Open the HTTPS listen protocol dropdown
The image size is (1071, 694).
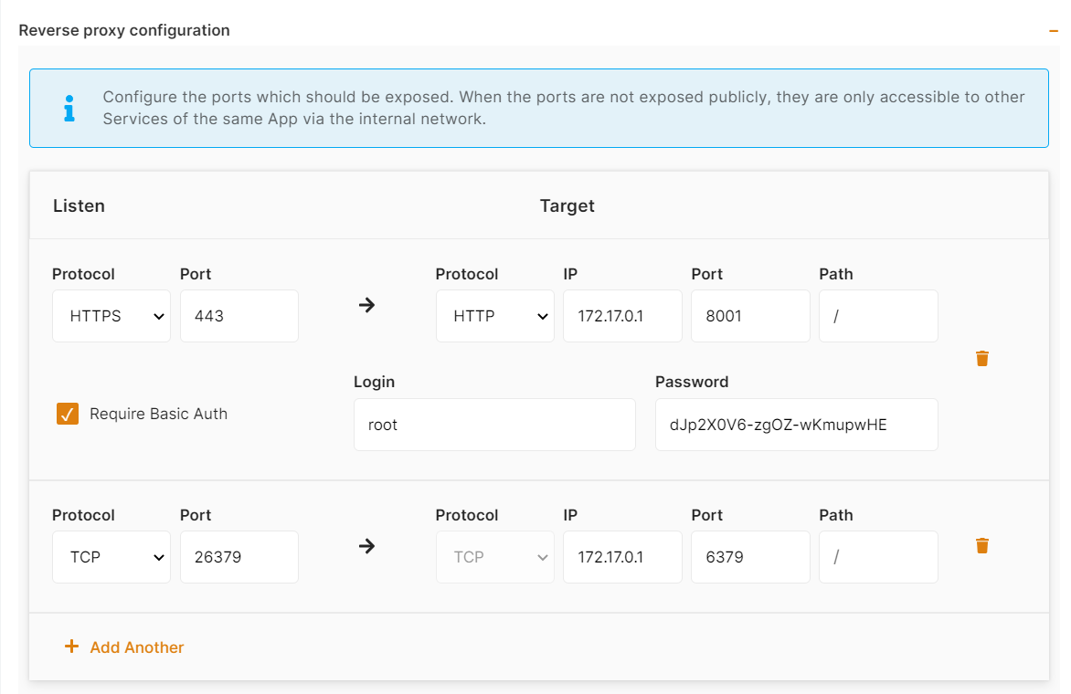click(x=111, y=316)
